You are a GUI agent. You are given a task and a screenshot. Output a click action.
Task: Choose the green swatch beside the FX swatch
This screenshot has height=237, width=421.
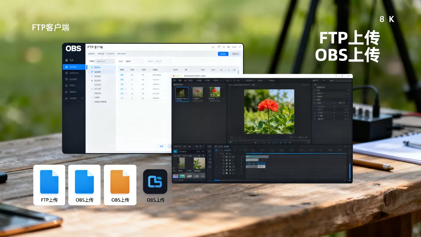(x=182, y=176)
